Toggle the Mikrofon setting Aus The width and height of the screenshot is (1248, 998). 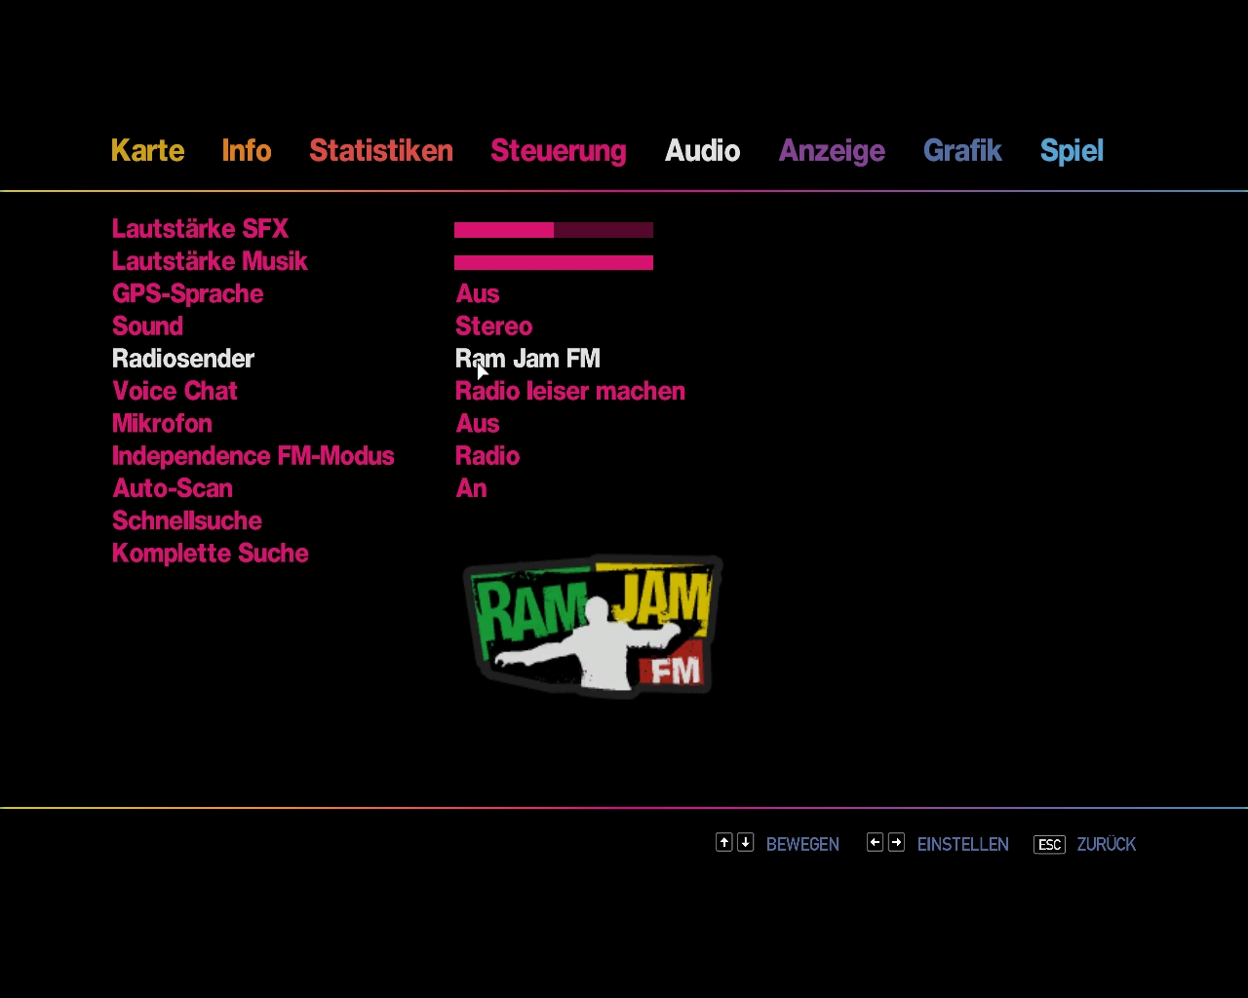point(477,424)
